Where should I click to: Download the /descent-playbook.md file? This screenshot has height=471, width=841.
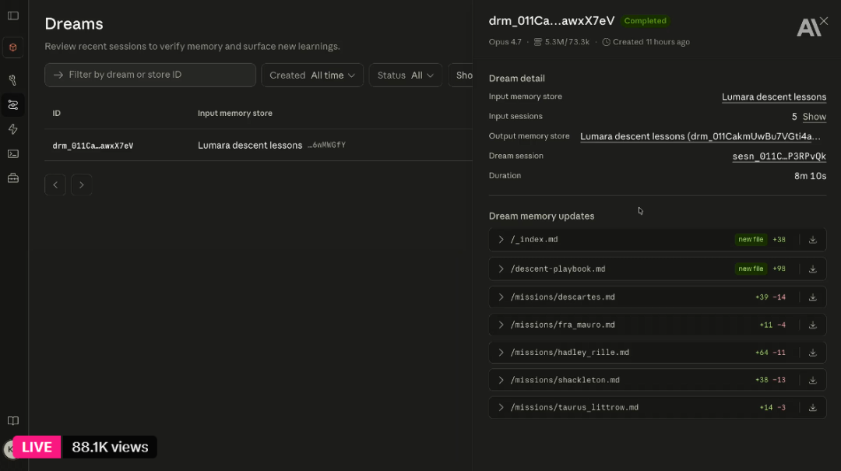click(812, 269)
